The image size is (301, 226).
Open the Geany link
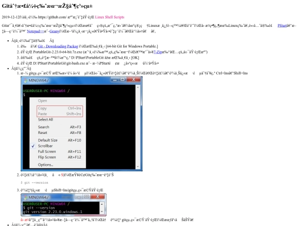[x=55, y=31]
